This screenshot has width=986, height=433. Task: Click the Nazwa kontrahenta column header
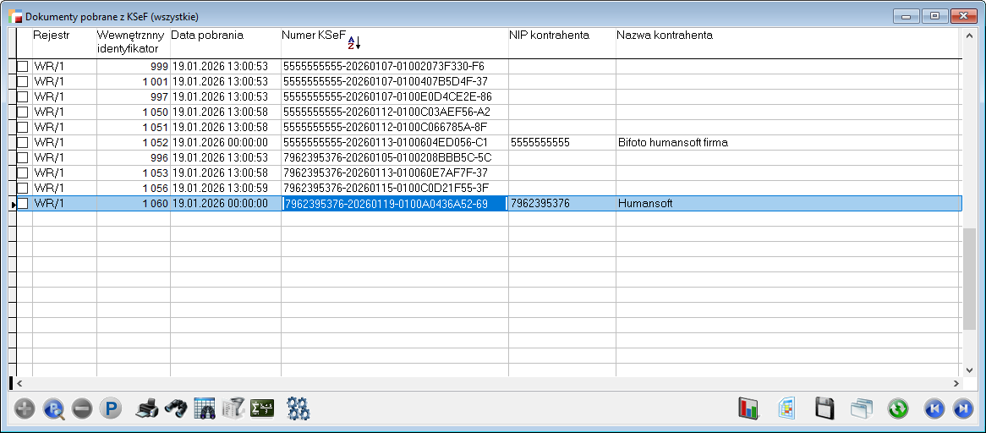click(x=664, y=36)
